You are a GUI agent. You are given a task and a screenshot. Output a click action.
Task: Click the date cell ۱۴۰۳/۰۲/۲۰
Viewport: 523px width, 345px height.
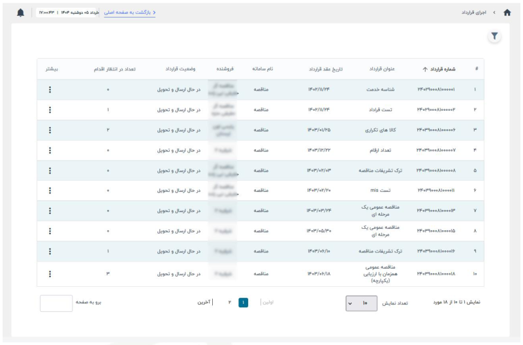tap(319, 190)
